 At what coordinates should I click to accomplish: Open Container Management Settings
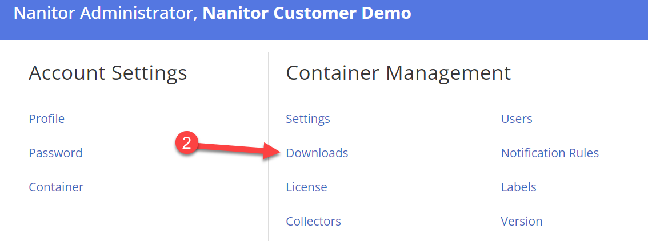(307, 119)
